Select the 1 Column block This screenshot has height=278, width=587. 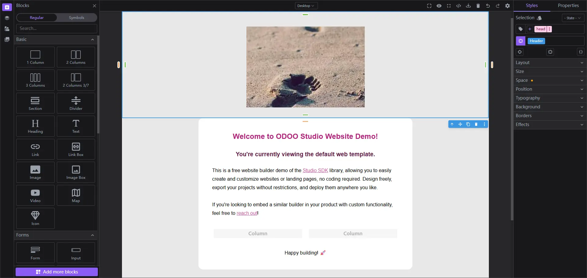(x=35, y=57)
